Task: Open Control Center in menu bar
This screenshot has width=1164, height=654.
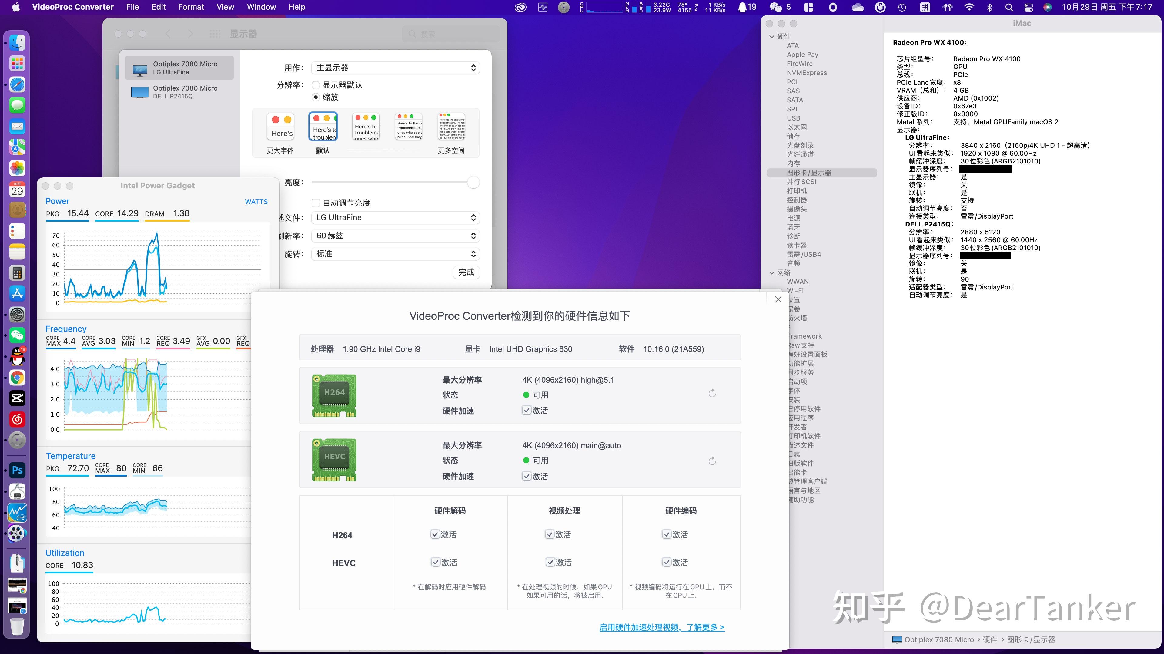Action: tap(1029, 7)
